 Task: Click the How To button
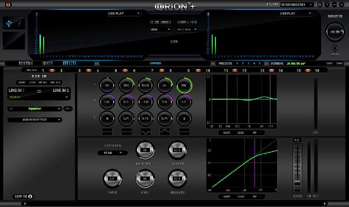click(24, 197)
